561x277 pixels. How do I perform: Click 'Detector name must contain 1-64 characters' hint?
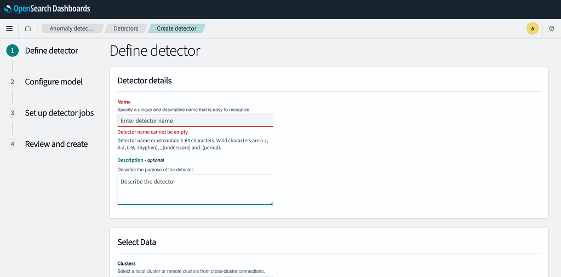pyautogui.click(x=193, y=144)
